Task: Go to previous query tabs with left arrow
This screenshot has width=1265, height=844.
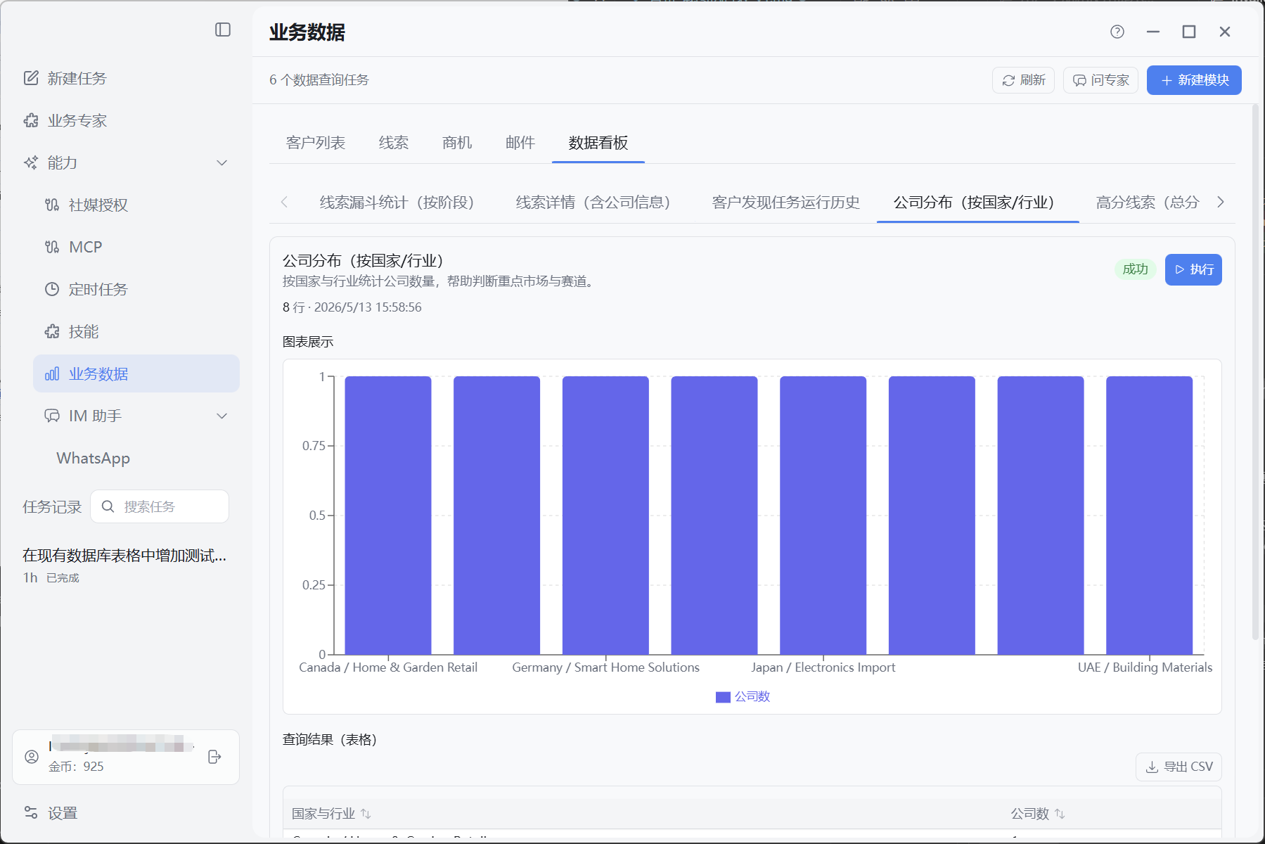Action: tap(284, 202)
